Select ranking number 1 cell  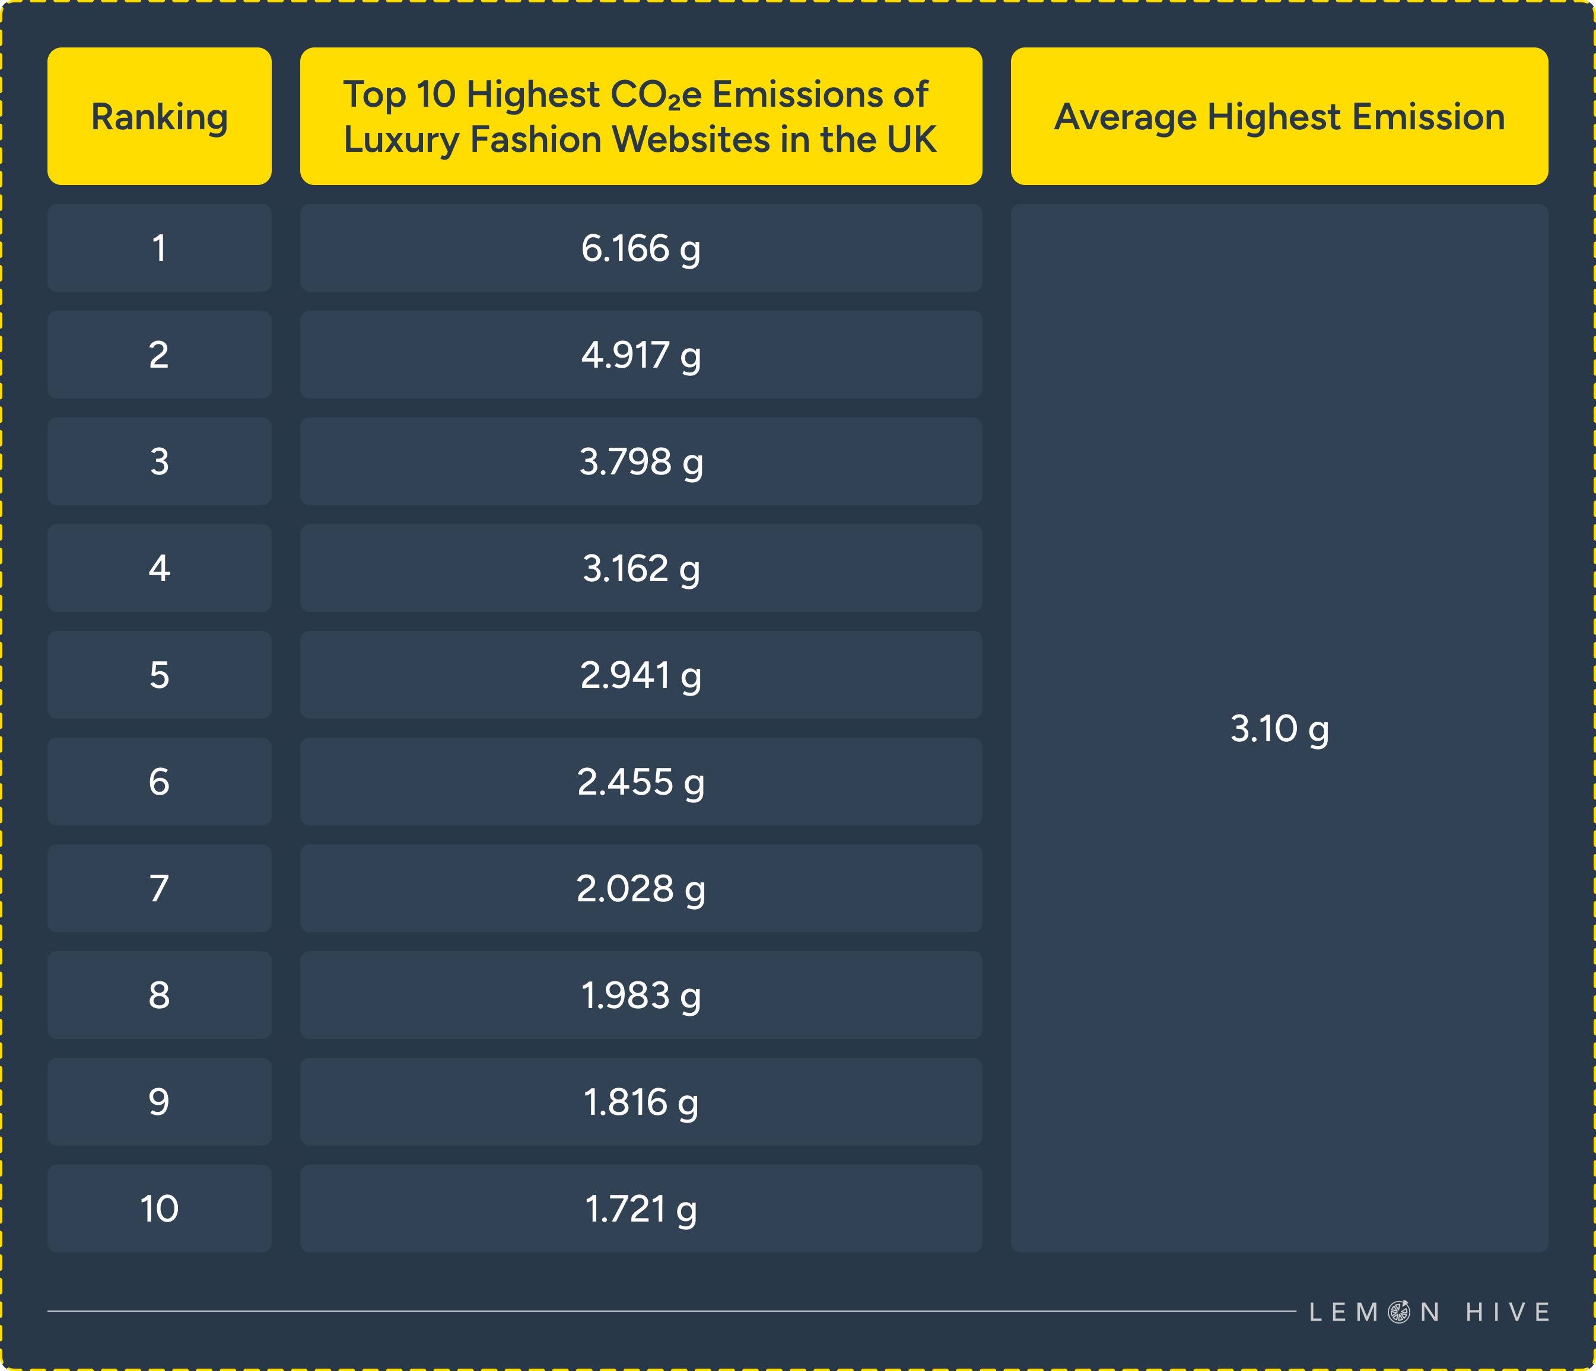tap(160, 248)
